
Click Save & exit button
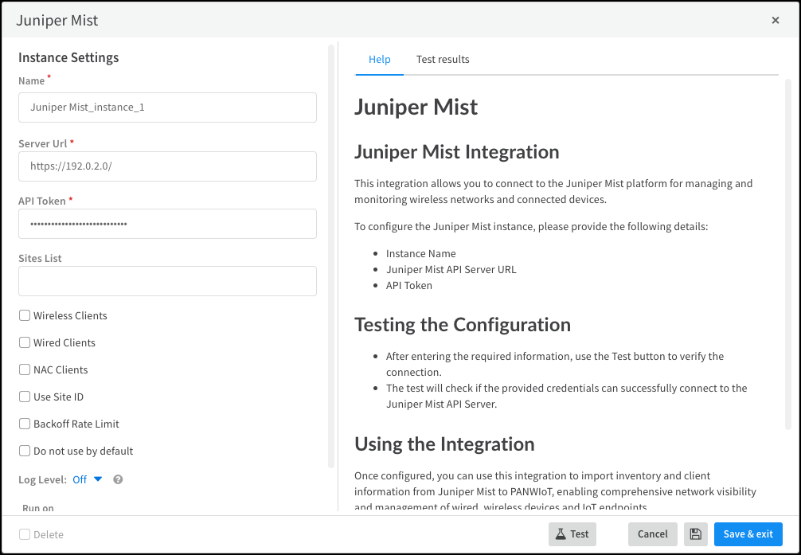pyautogui.click(x=748, y=534)
